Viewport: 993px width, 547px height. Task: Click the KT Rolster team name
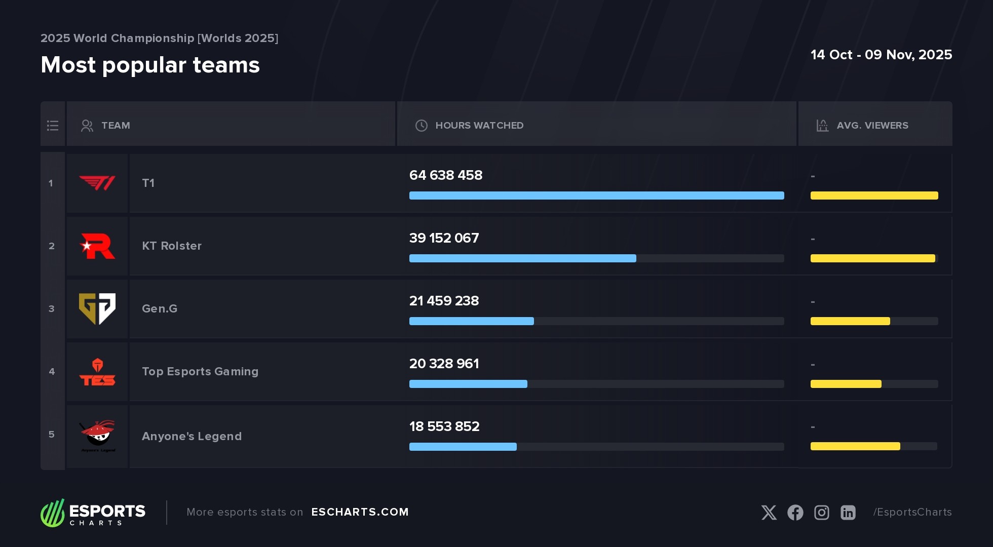tap(172, 246)
